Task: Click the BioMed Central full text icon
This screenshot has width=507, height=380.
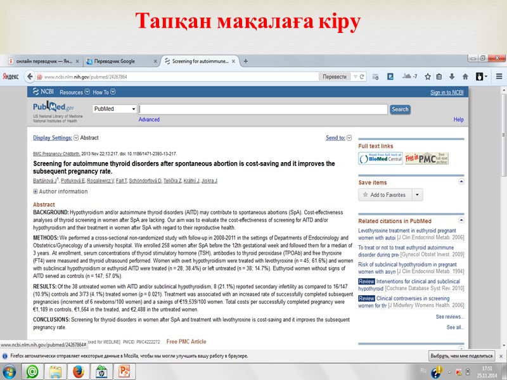Action: point(381,158)
